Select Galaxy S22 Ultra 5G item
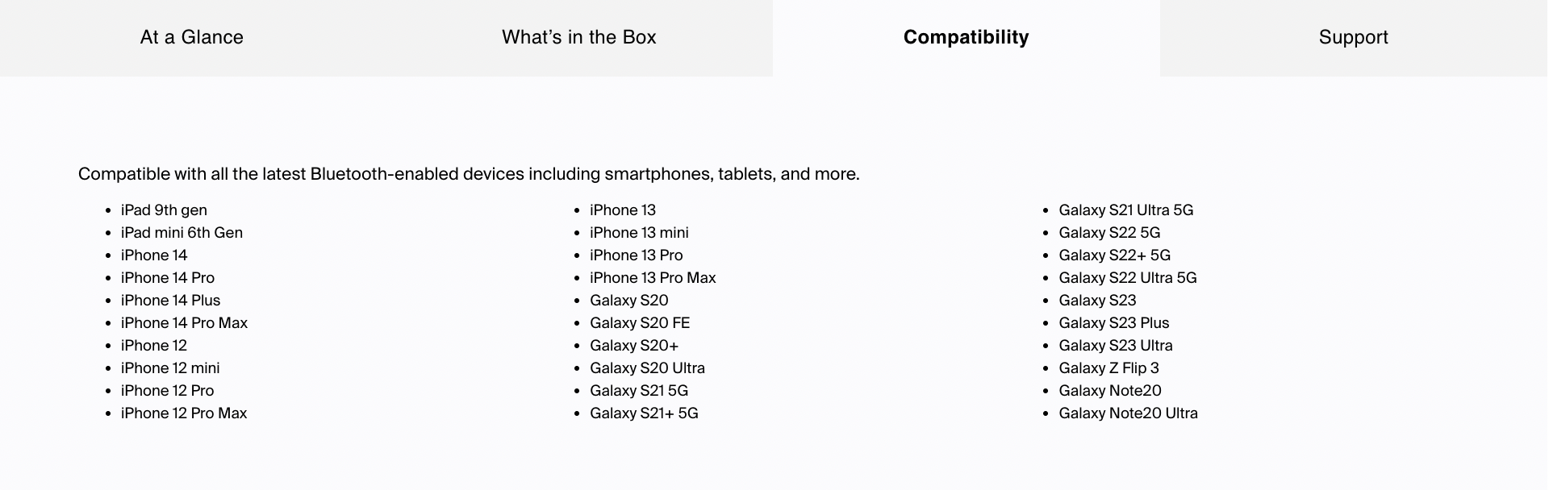The width and height of the screenshot is (1549, 490). click(x=1128, y=278)
